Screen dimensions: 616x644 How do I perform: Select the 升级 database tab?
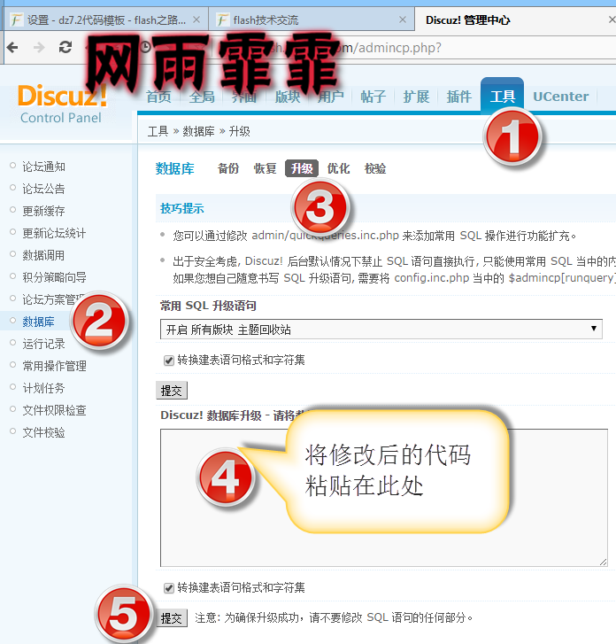[x=302, y=168]
